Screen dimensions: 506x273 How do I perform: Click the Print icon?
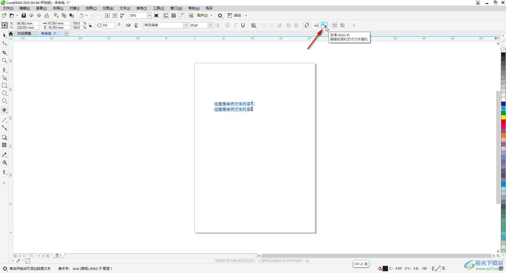(x=47, y=16)
